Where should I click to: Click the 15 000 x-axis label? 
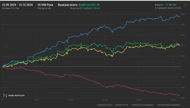105,100
